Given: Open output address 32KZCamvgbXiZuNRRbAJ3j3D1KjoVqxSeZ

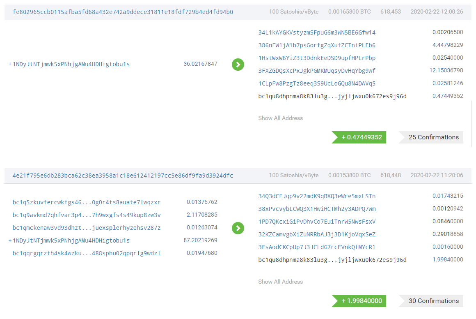Looking at the screenshot, I should [x=317, y=234].
